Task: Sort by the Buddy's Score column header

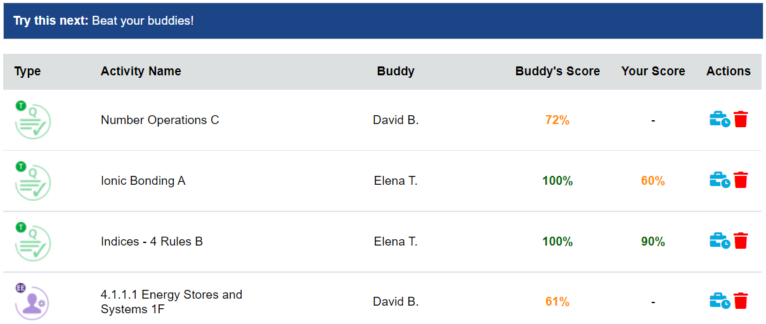Action: pyautogui.click(x=557, y=72)
